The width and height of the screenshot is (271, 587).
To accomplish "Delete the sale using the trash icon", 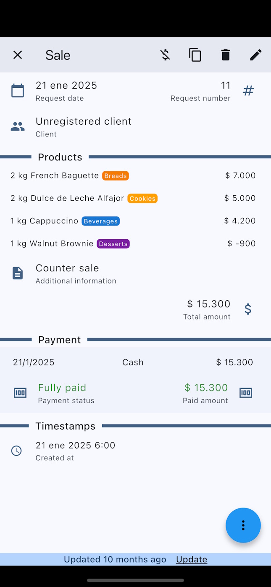I will click(226, 55).
